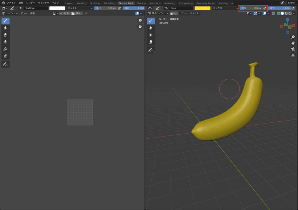The height and width of the screenshot is (210, 298).
Task: Toggle pressure sensitivity for viewport radius
Action: click(265, 8)
